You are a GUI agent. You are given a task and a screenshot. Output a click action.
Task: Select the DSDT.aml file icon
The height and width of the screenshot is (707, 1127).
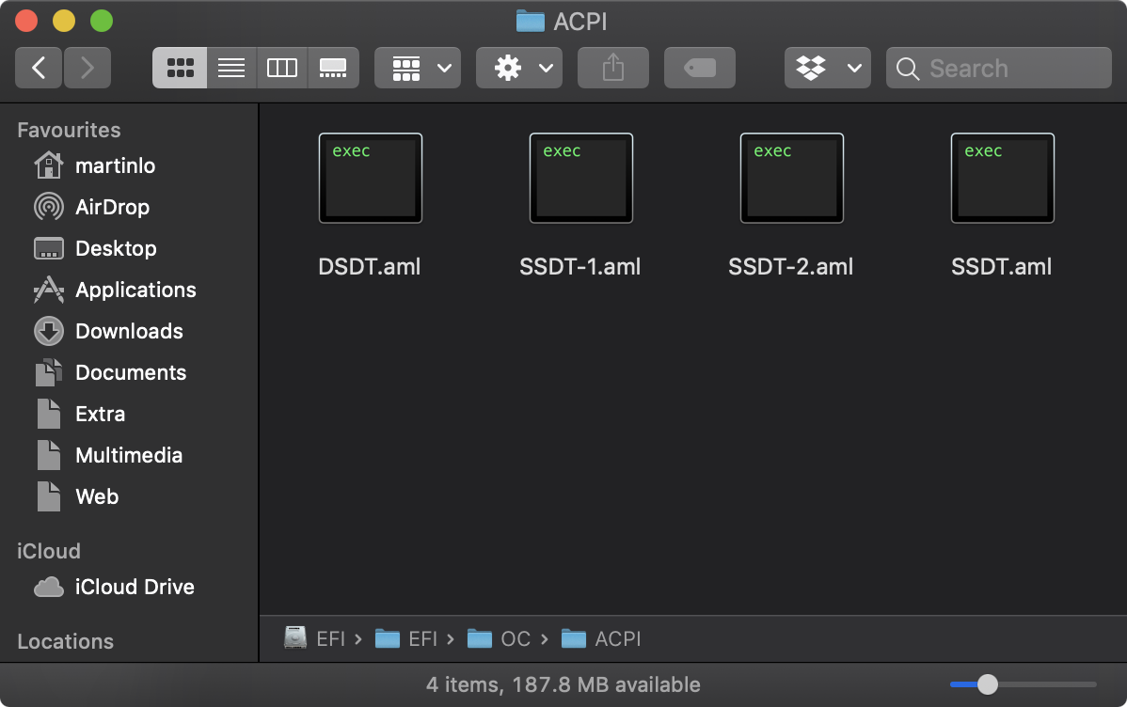pyautogui.click(x=371, y=179)
